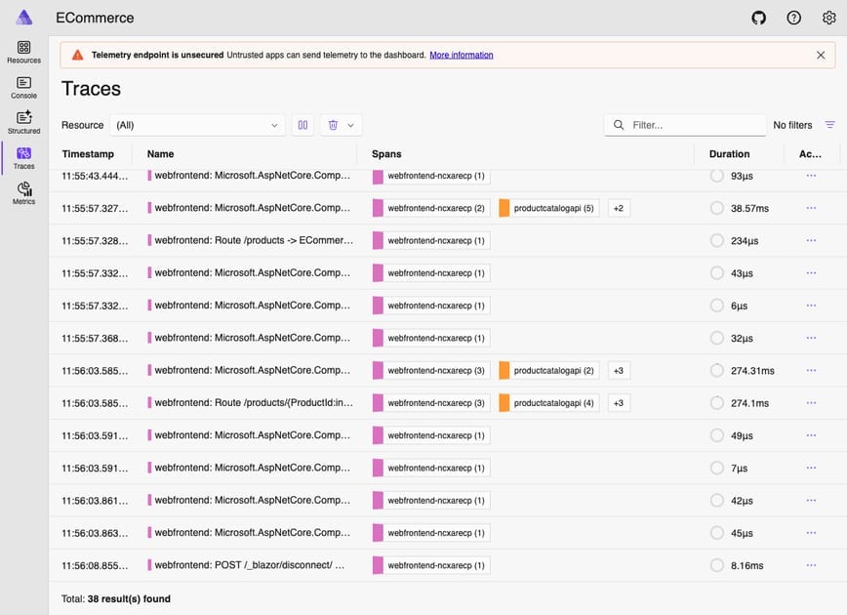Click the Duration column header
Image resolution: width=847 pixels, height=615 pixels.
[x=729, y=154]
